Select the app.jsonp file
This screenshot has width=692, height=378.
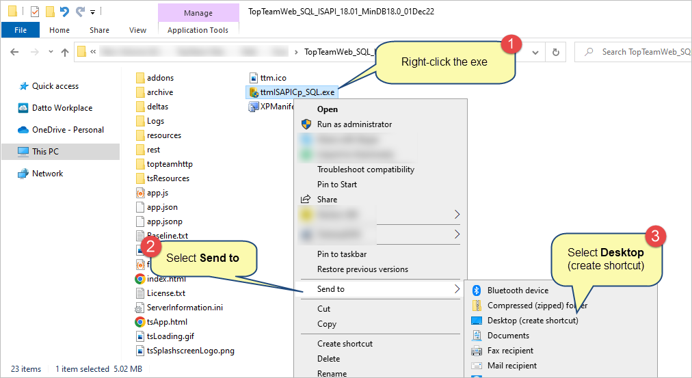[x=159, y=221]
